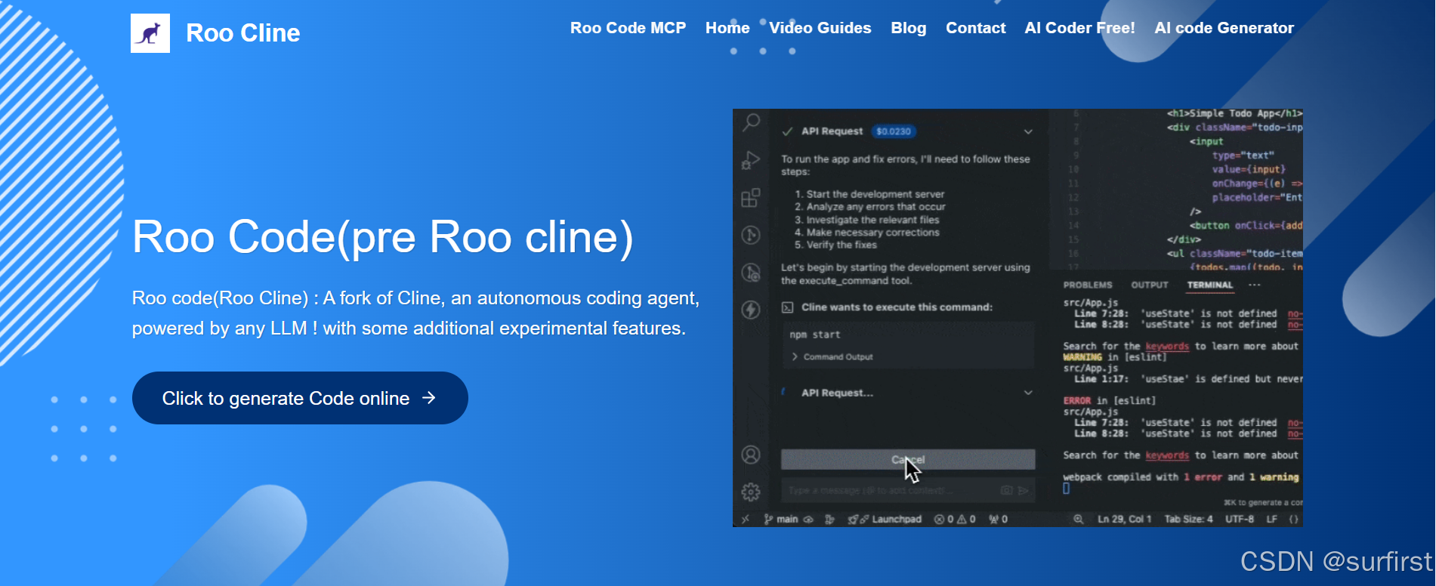Viewport: 1436px width, 586px height.
Task: Click the 'Cline wants to execute this command:' text
Action: pyautogui.click(x=897, y=307)
